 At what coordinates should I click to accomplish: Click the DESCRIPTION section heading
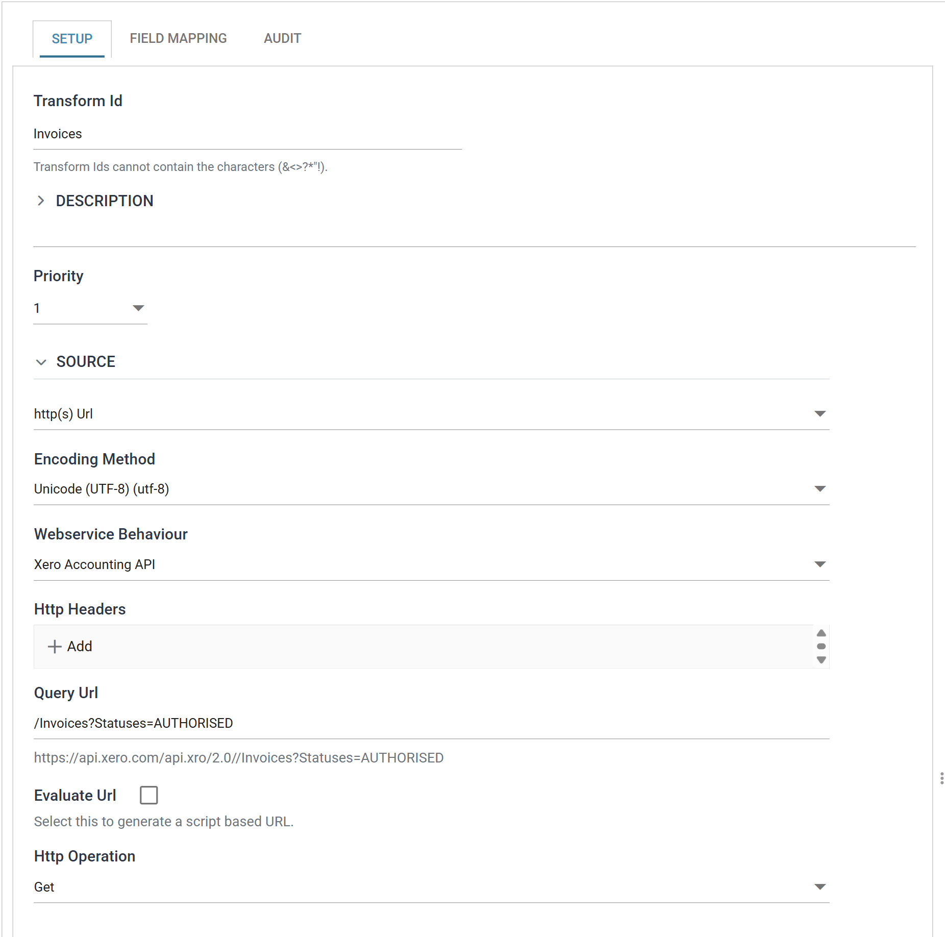105,201
